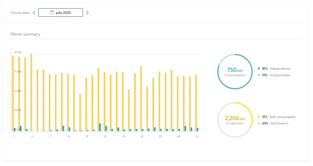Screen dimensions: 313x166
Task: Go to the previous month arrow
Action: 34,13
